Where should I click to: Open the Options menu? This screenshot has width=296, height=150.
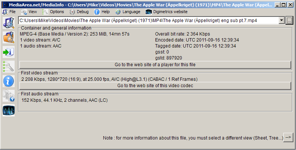pyautogui.click(x=53, y=12)
